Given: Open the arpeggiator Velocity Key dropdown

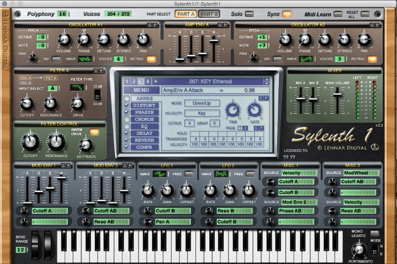Looking at the screenshot, I should click(202, 113).
